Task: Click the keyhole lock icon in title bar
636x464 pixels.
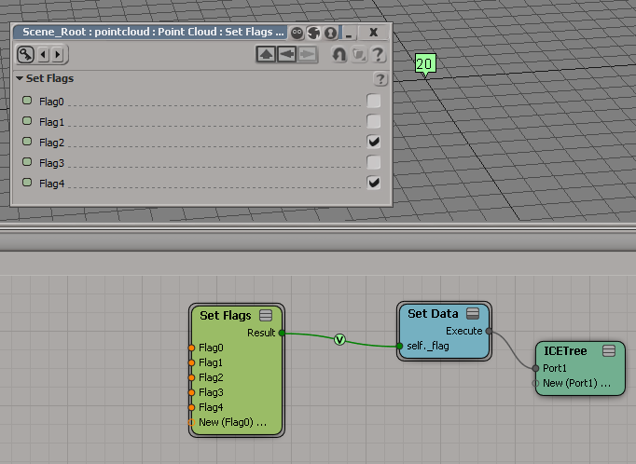Action: 329,33
